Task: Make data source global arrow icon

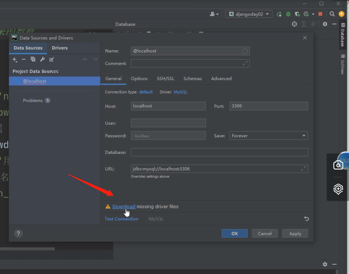Action: pyautogui.click(x=52, y=59)
